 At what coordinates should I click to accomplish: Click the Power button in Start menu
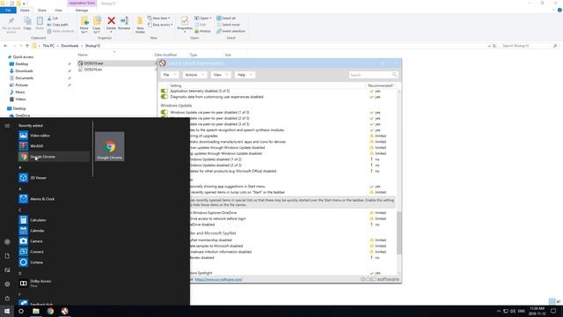7,298
